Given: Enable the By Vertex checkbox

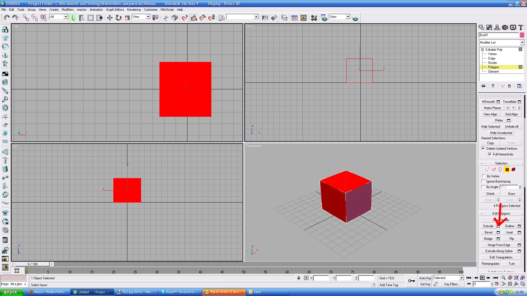Looking at the screenshot, I should (484, 176).
